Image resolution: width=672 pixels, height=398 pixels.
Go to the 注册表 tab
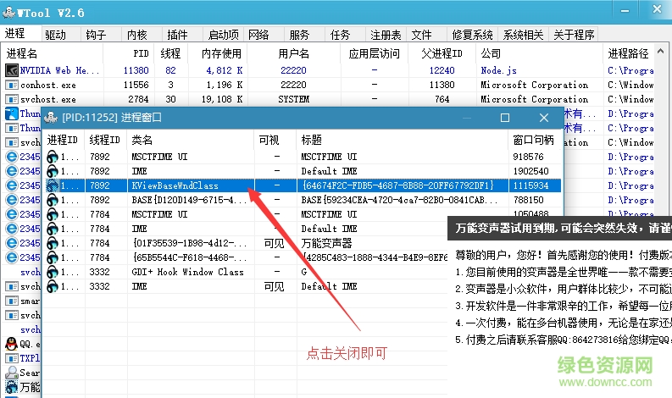386,35
